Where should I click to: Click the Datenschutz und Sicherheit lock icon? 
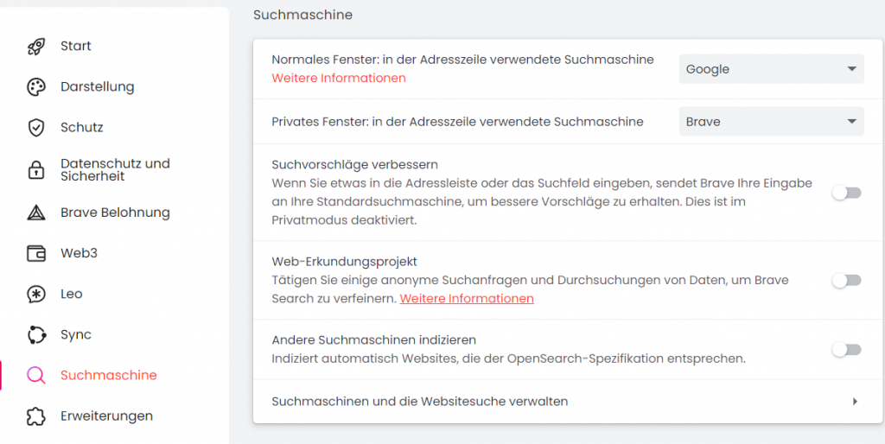tap(36, 170)
